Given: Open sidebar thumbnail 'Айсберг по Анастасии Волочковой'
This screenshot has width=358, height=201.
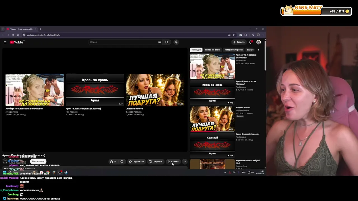Looking at the screenshot, I should (x=212, y=66).
